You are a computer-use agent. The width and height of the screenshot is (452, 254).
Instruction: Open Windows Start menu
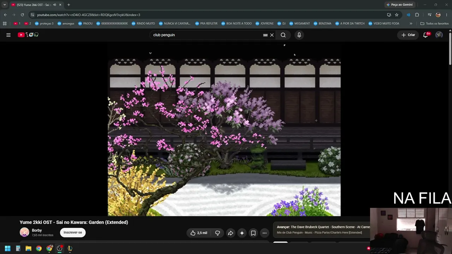point(7,248)
